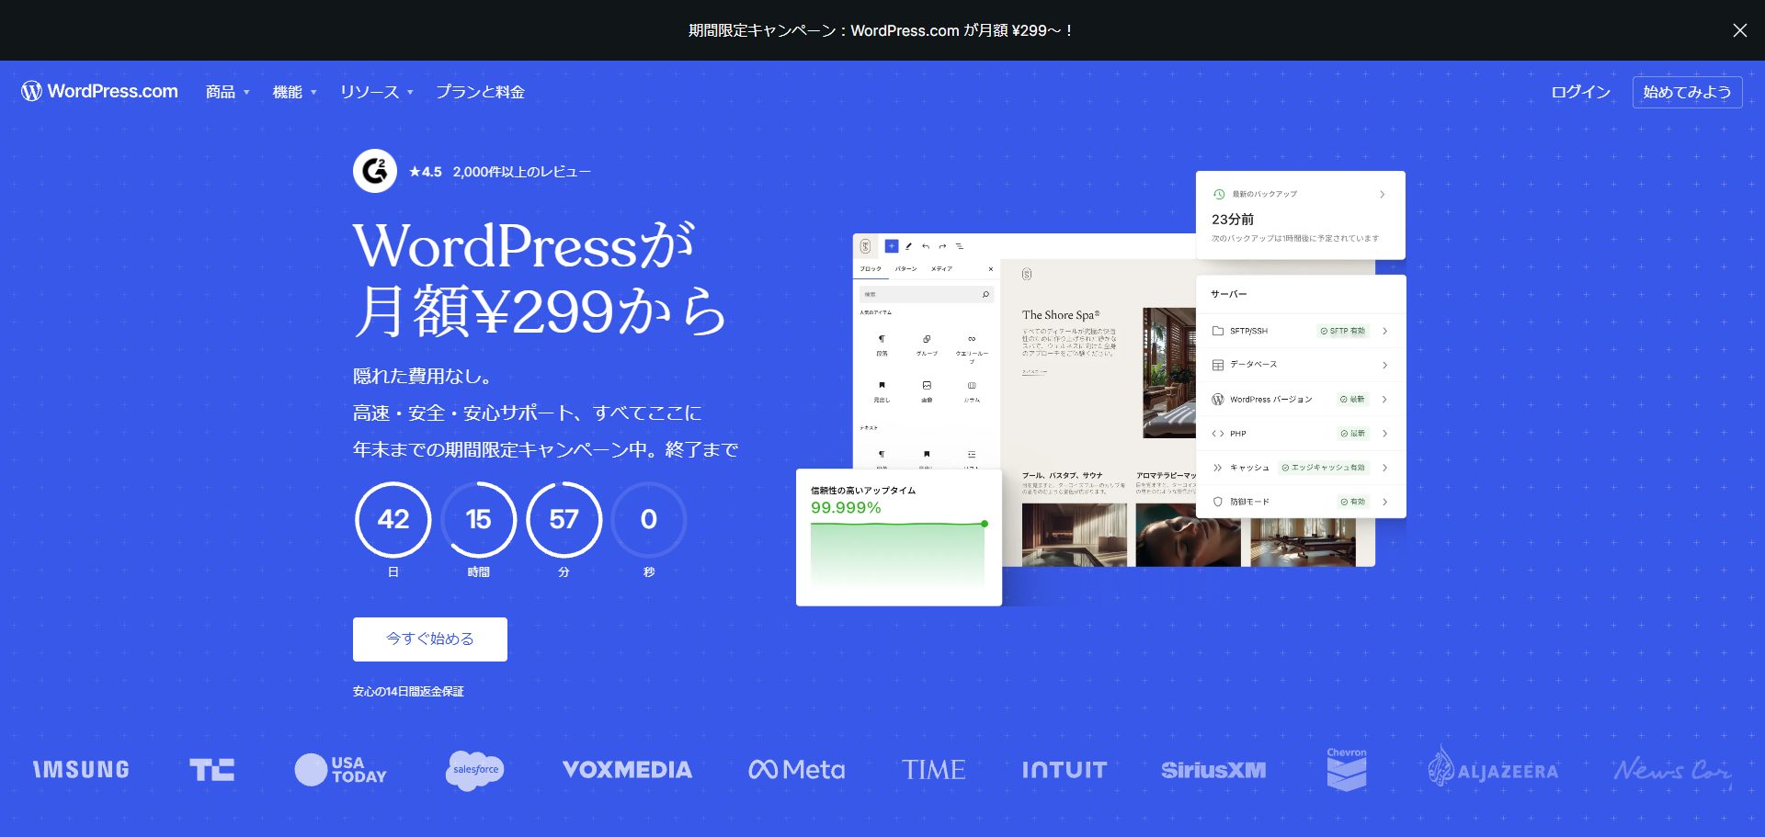The height and width of the screenshot is (837, 1765).
Task: Click the Salesforce cloud logo
Action: point(474,770)
